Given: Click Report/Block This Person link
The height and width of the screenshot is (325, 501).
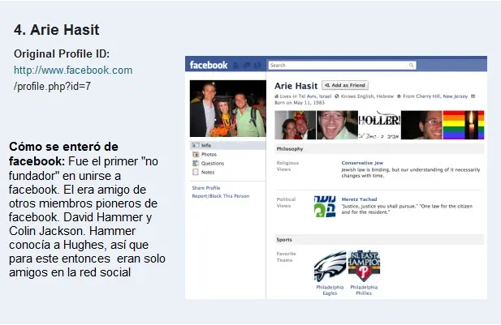Looking at the screenshot, I should [221, 196].
